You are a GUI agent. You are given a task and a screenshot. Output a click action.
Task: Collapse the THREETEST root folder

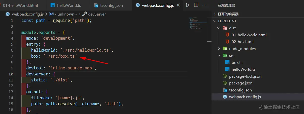pyautogui.click(x=215, y=21)
